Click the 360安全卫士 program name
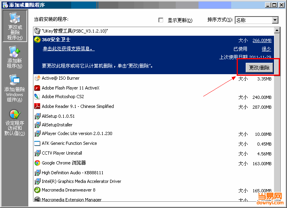The width and height of the screenshot is (287, 208). [x=56, y=40]
